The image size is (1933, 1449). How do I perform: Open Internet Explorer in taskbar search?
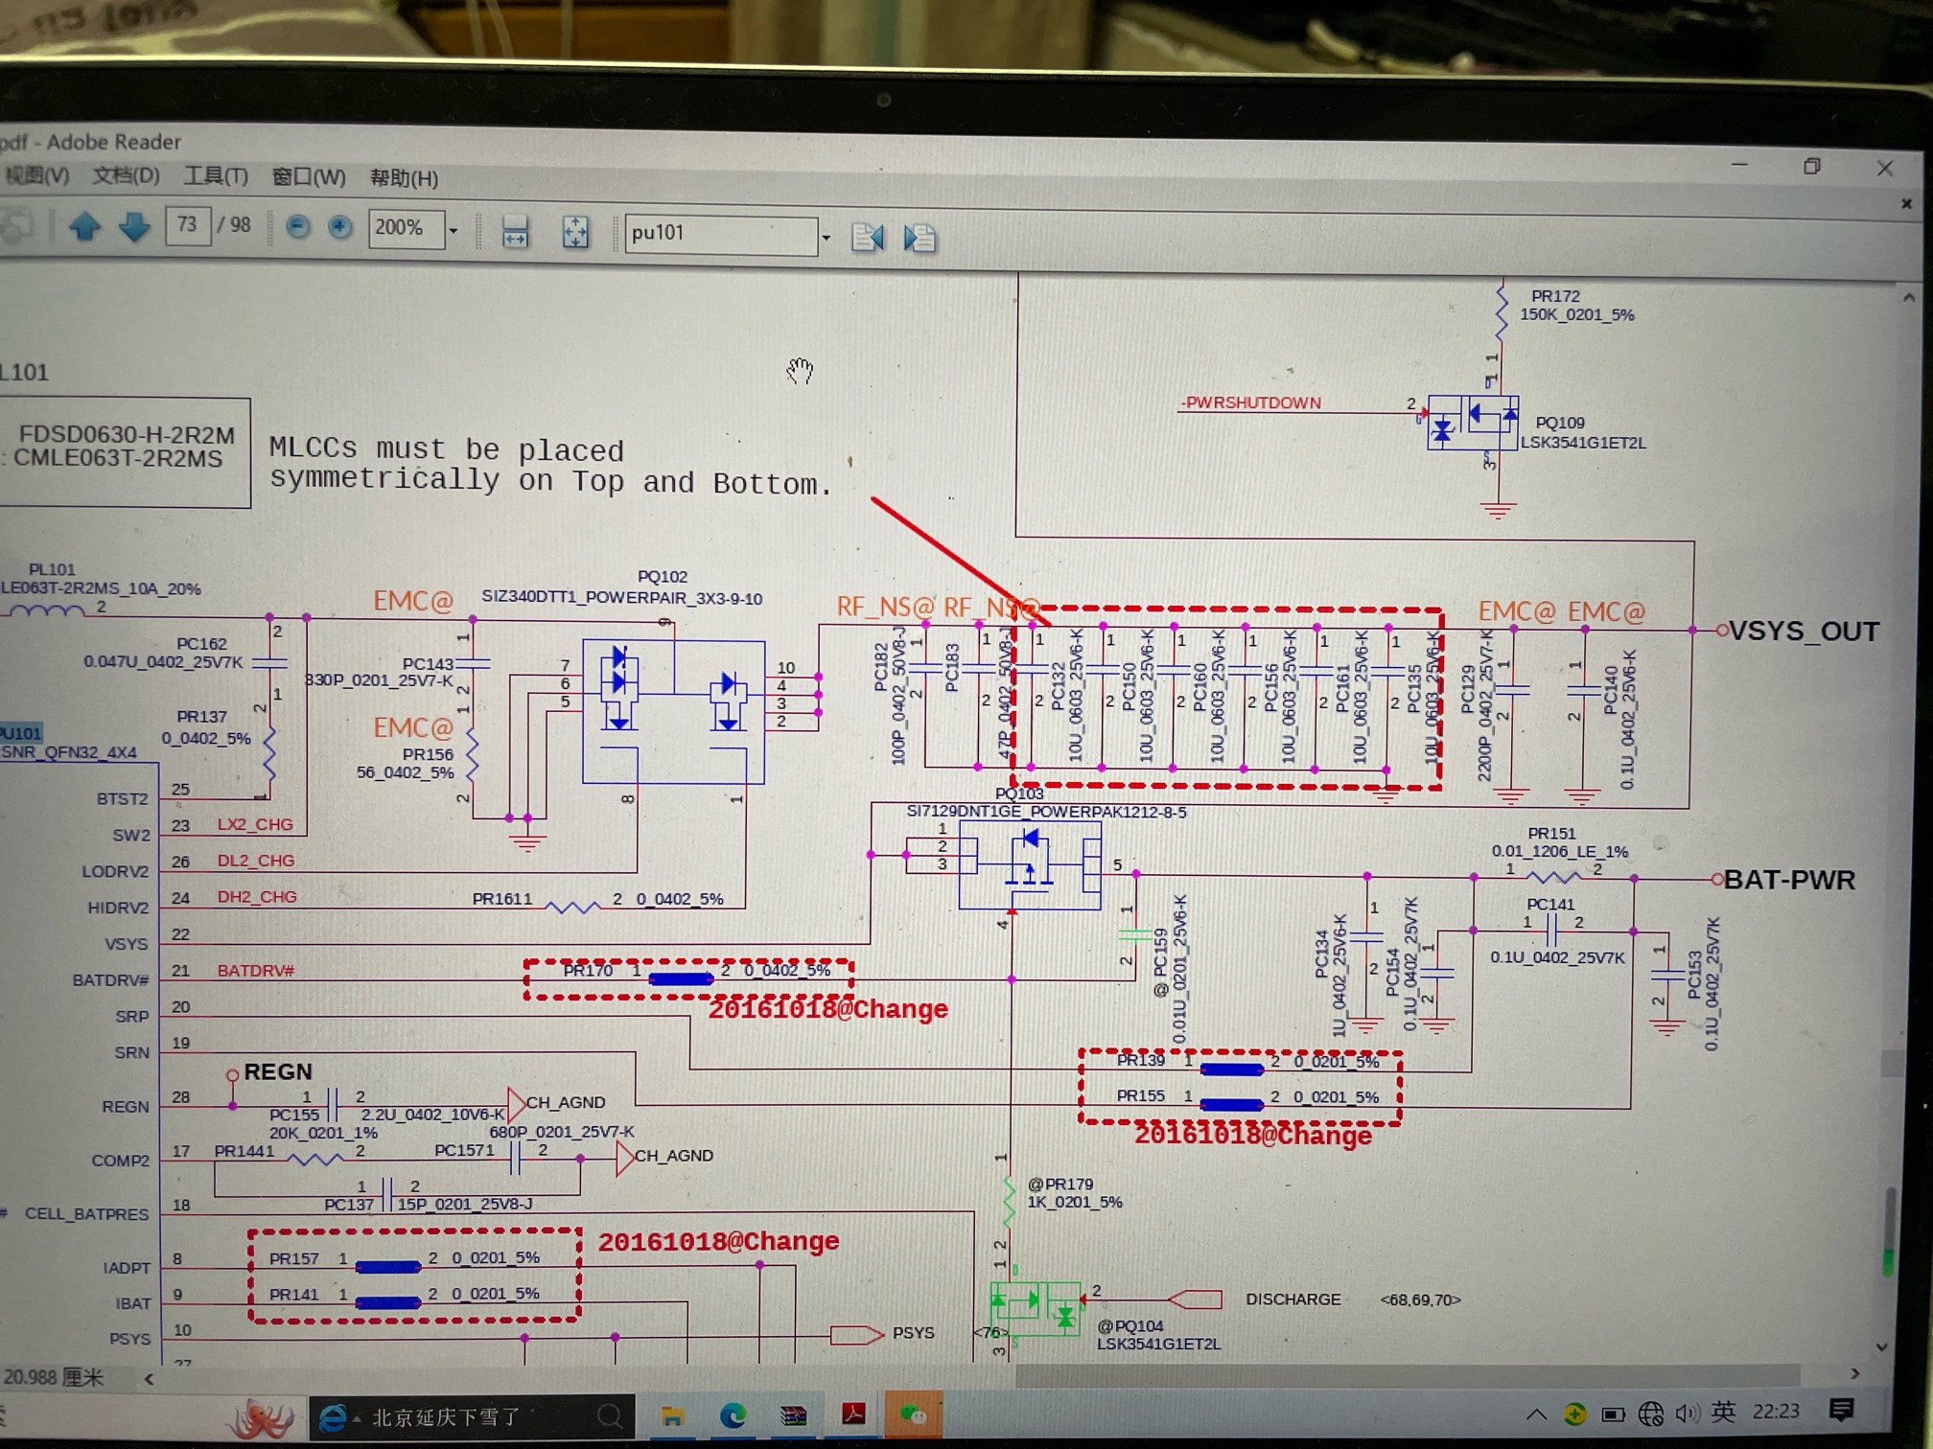click(332, 1417)
